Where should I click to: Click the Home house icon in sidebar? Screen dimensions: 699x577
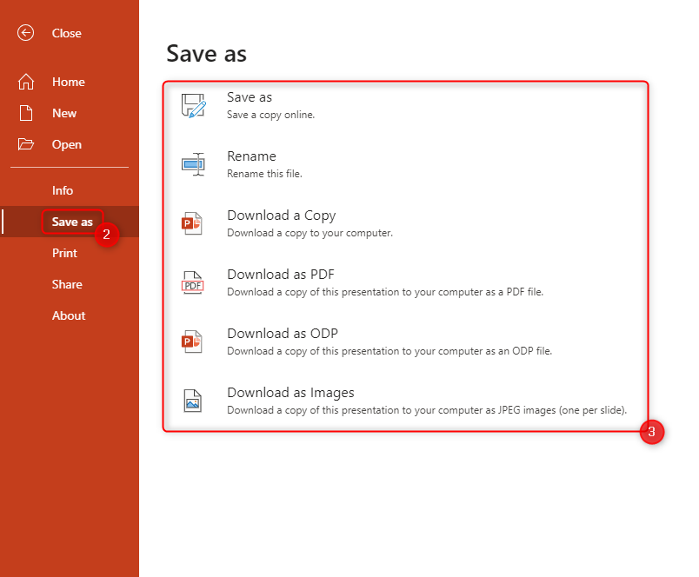pyautogui.click(x=26, y=82)
